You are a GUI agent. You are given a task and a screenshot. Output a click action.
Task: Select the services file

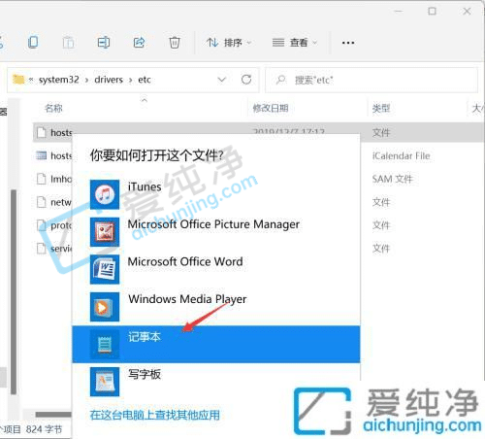pyautogui.click(x=54, y=249)
